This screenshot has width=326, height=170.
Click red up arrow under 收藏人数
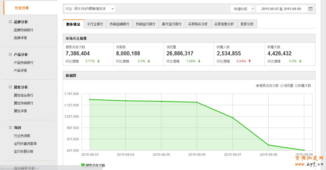coord(249,61)
